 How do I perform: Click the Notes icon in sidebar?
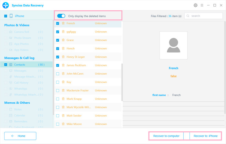[x=11, y=109]
